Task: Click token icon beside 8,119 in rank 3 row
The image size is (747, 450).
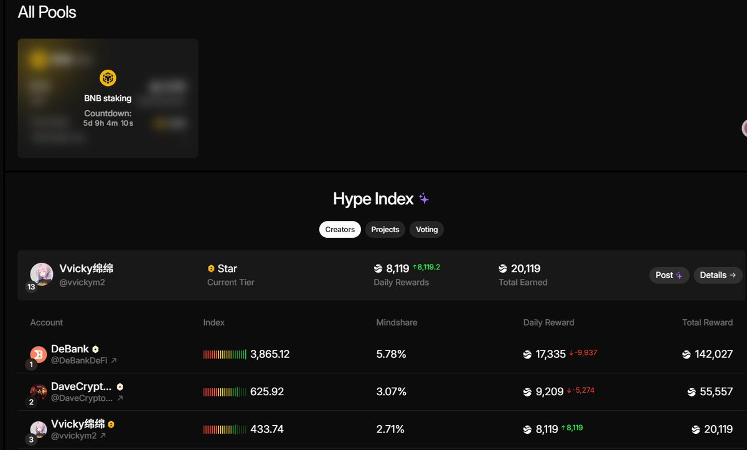Action: [x=527, y=429]
